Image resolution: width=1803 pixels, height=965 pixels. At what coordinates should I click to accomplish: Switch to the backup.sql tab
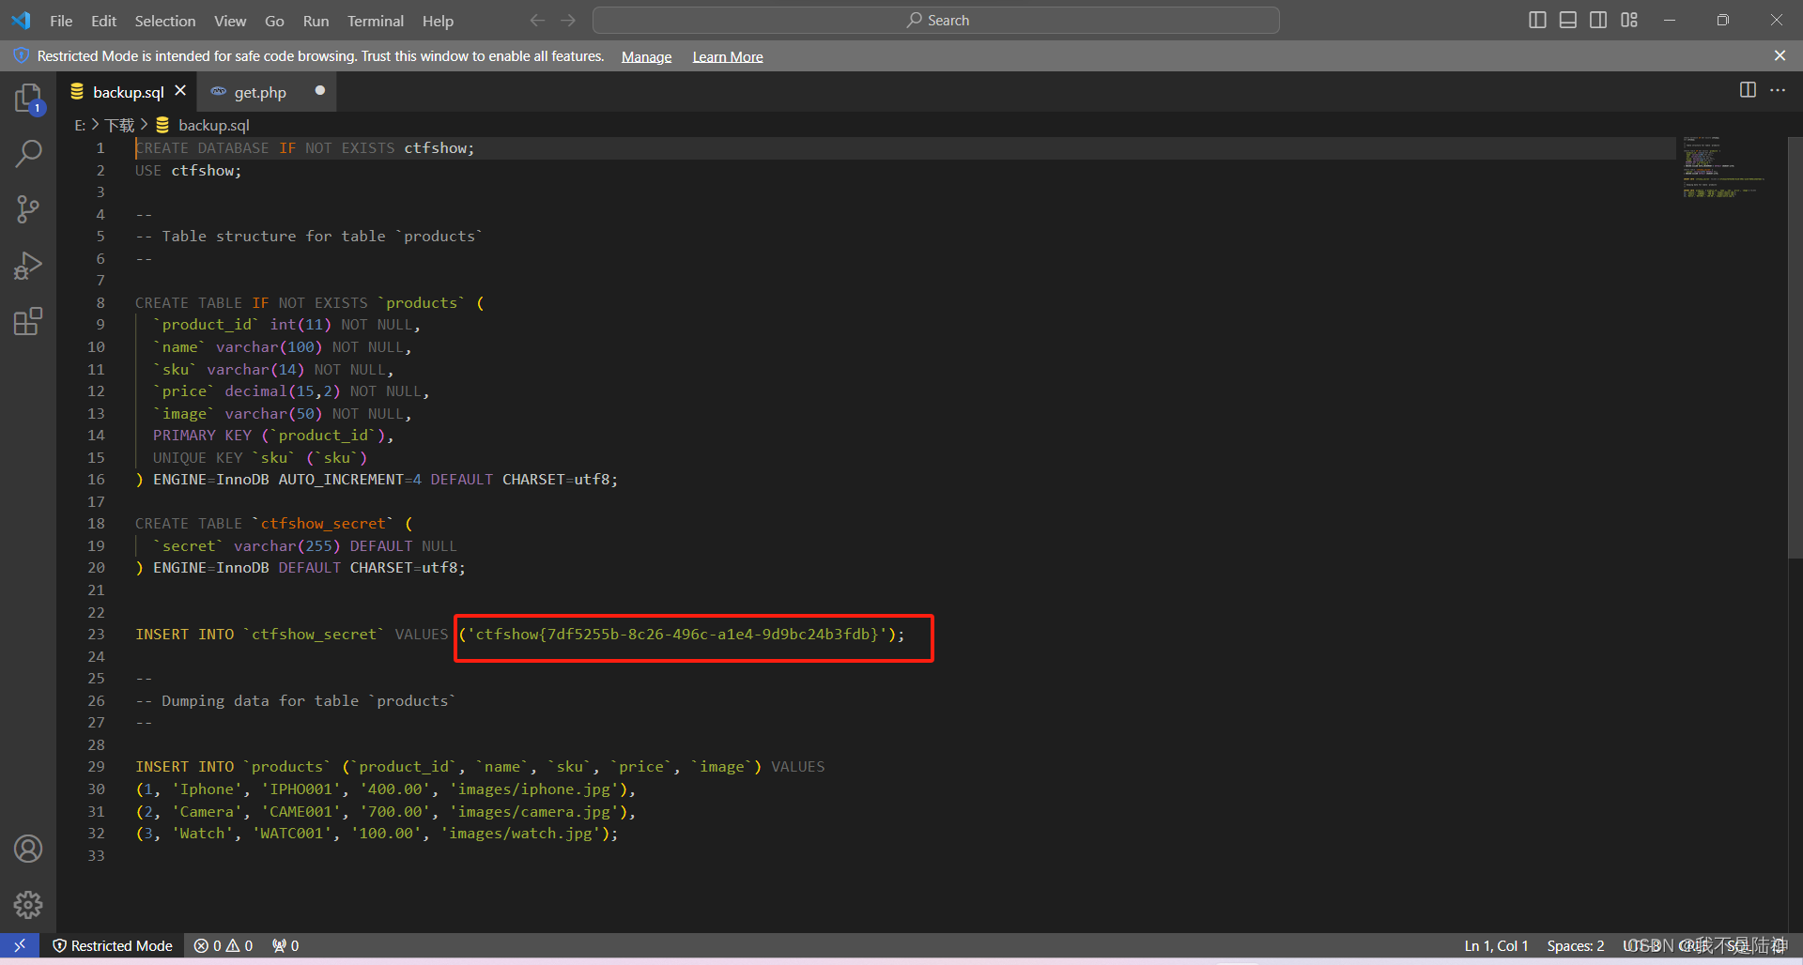[128, 92]
